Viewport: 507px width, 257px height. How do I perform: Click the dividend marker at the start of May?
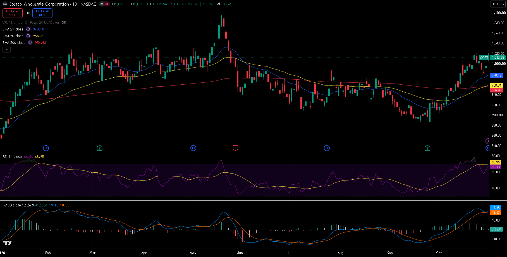tap(193, 148)
